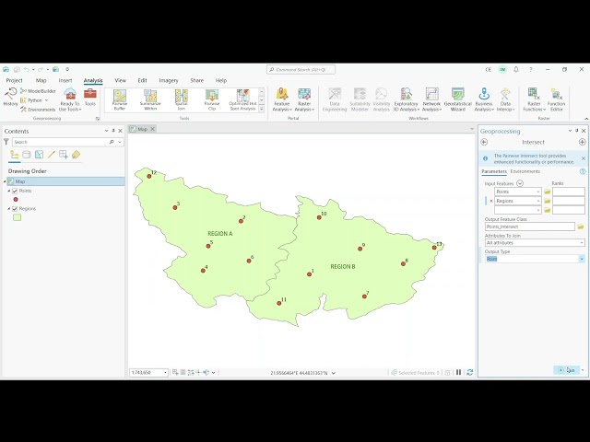Image resolution: width=590 pixels, height=442 pixels.
Task: Open the Insert ribbon tab
Action: click(65, 80)
